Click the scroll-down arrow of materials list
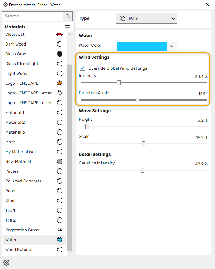The height and width of the screenshot is (269, 215). [70, 253]
